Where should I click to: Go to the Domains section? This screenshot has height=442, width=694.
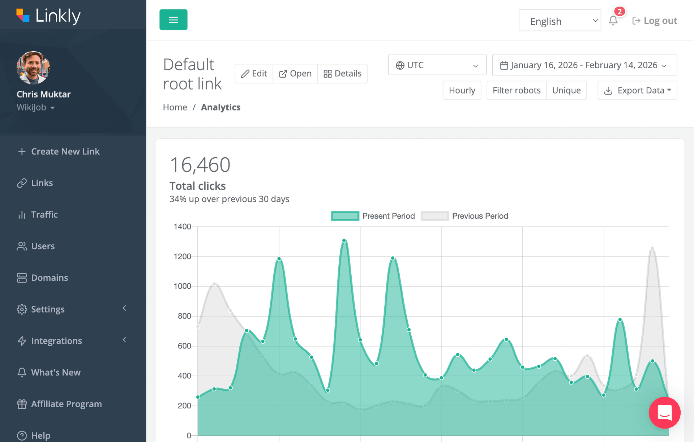point(50,278)
